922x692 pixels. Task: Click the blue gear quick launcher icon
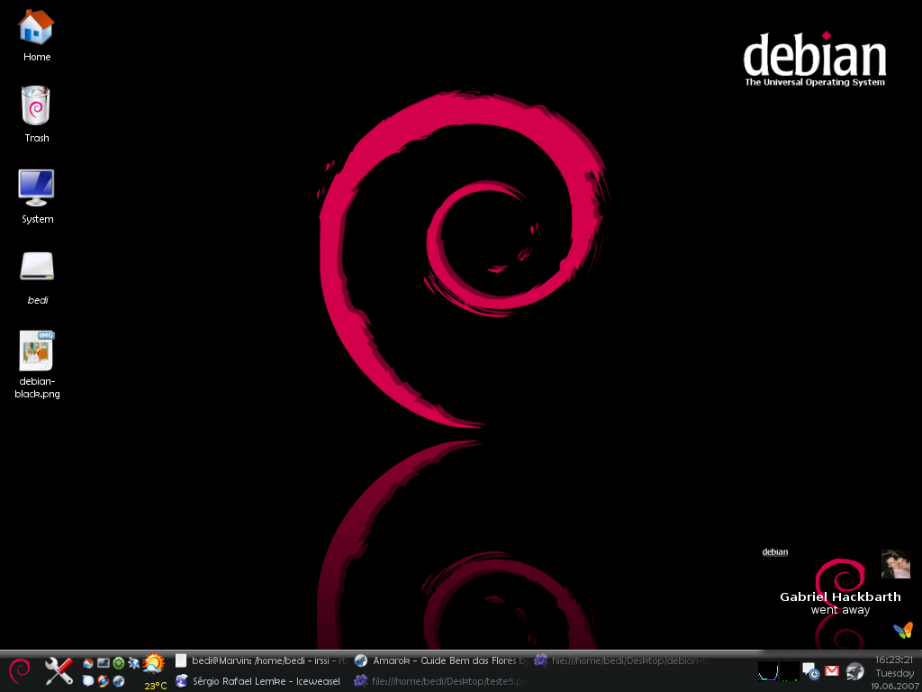pos(133,663)
